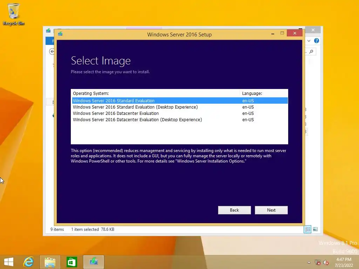The height and width of the screenshot is (269, 359).
Task: Open File Explorer from taskbar
Action: [x=50, y=262]
